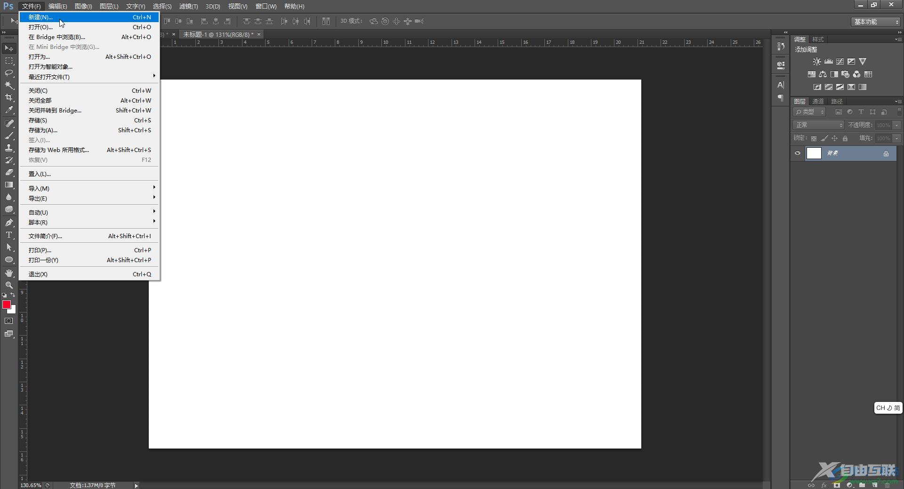Select the Ellipse shape tool
The width and height of the screenshot is (904, 489).
[9, 259]
